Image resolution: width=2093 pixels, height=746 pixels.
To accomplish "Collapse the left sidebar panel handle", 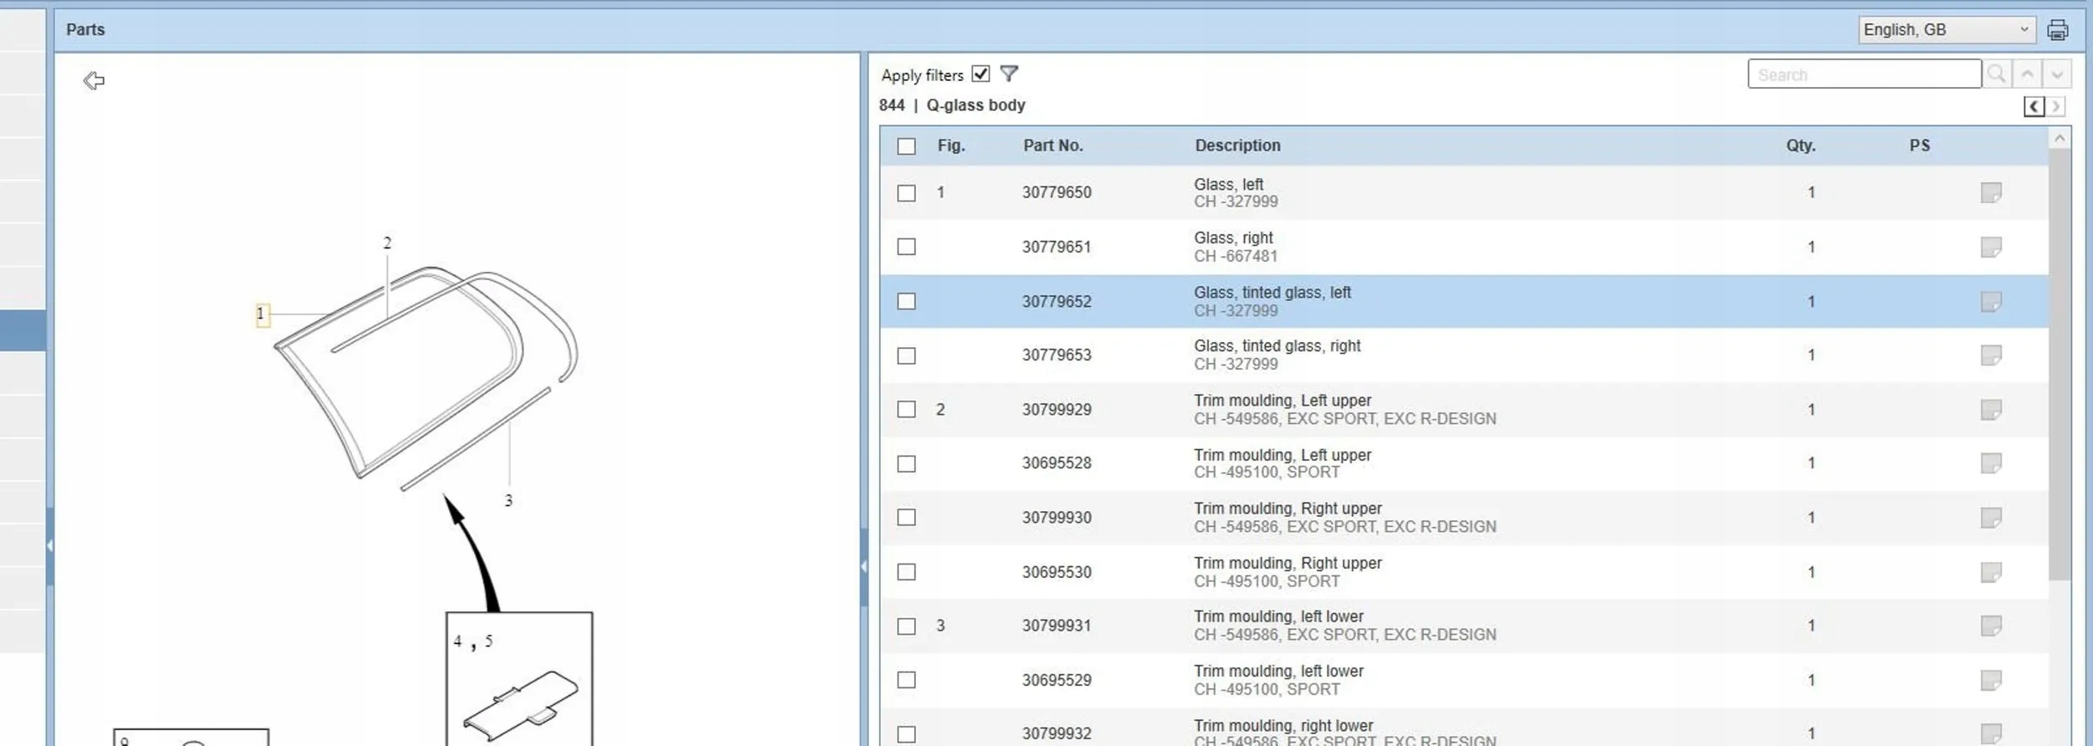I will tap(49, 545).
